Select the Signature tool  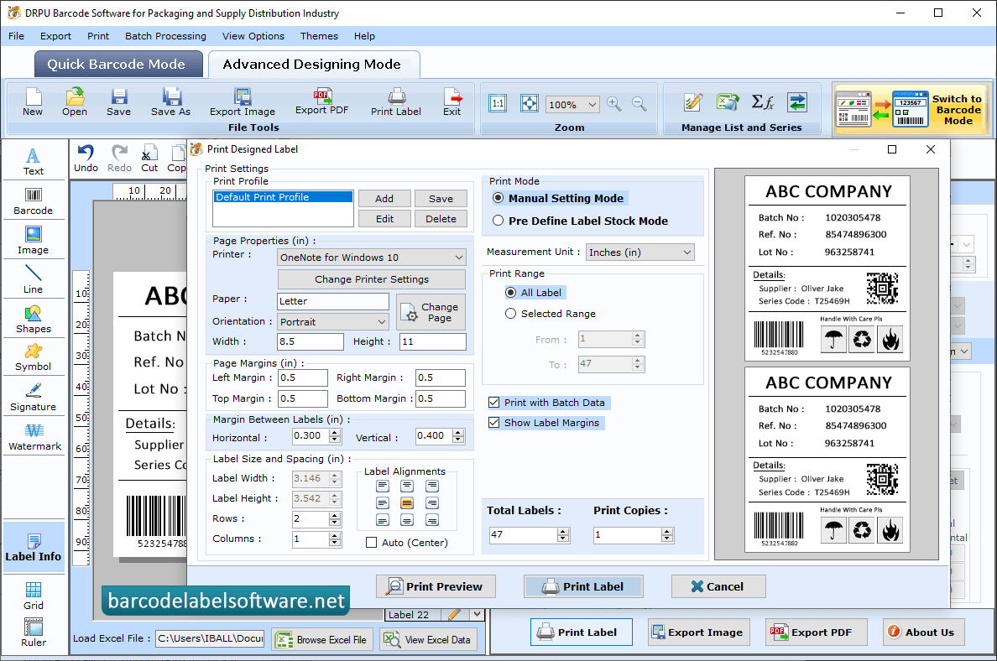(x=33, y=398)
